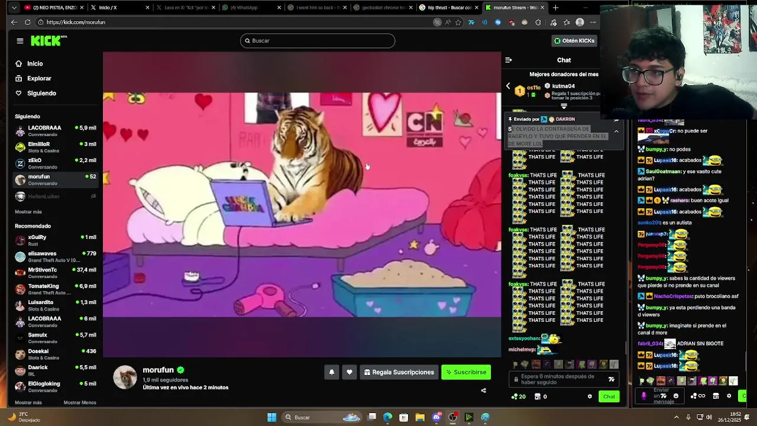Click the green Suscribirse button
Screen dimensions: 757x426
[466, 372]
